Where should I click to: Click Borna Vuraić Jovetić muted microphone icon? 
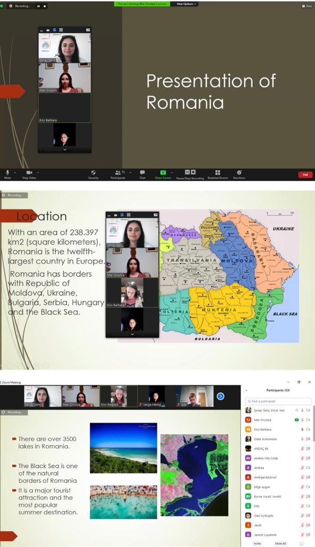tap(302, 496)
